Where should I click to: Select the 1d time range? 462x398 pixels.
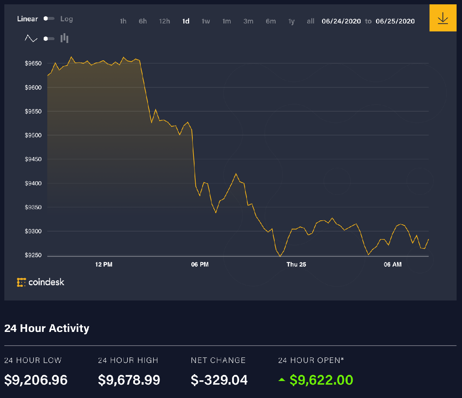click(x=186, y=21)
